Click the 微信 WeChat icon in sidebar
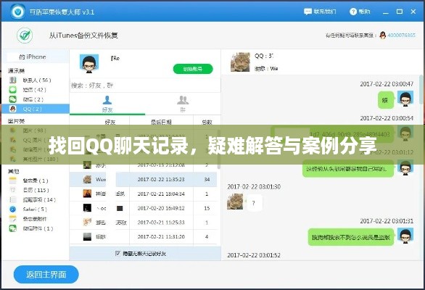 click(x=13, y=99)
